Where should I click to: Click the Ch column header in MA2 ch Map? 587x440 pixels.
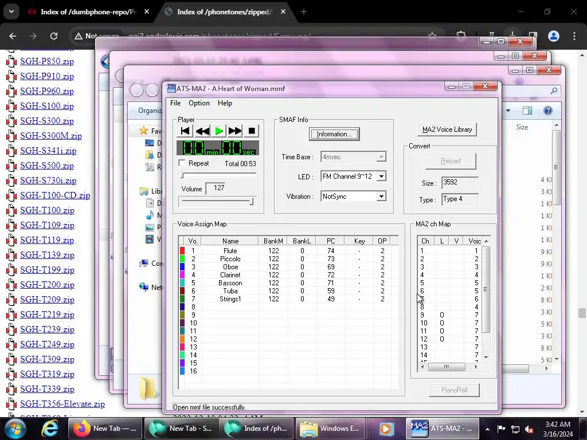pyautogui.click(x=425, y=241)
